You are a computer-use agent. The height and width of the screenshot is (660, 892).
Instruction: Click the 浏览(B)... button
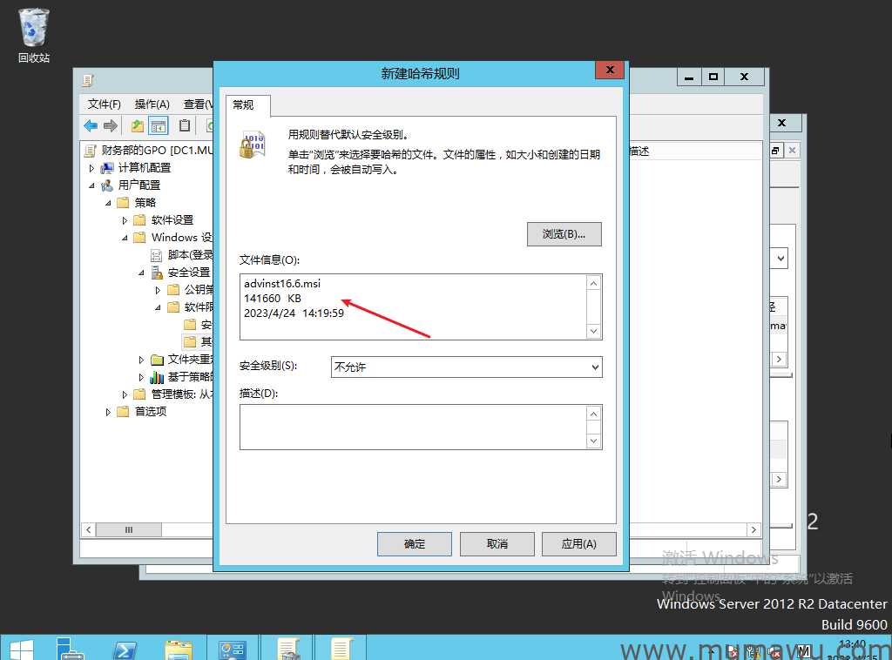tap(564, 234)
